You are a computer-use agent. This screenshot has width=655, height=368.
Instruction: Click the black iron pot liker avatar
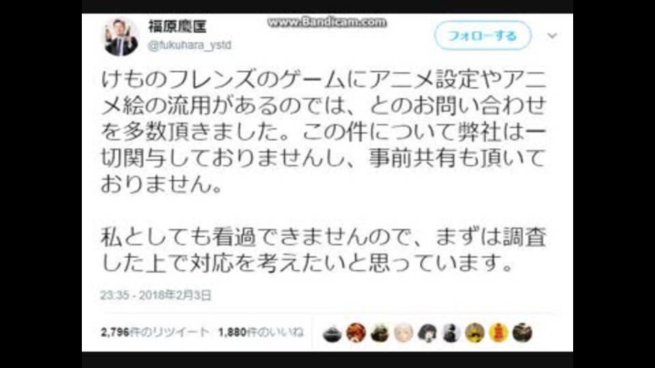[x=332, y=333]
